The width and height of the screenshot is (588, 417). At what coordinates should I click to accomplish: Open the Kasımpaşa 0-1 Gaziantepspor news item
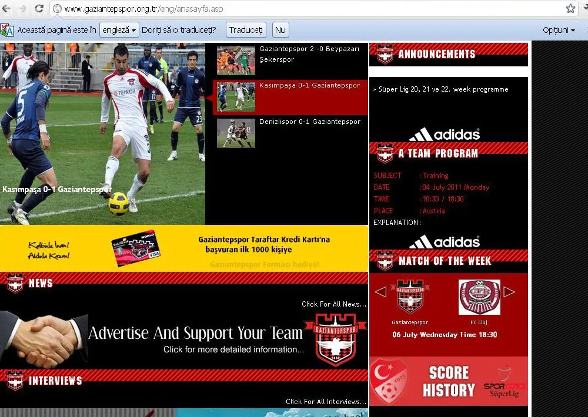[x=309, y=86]
